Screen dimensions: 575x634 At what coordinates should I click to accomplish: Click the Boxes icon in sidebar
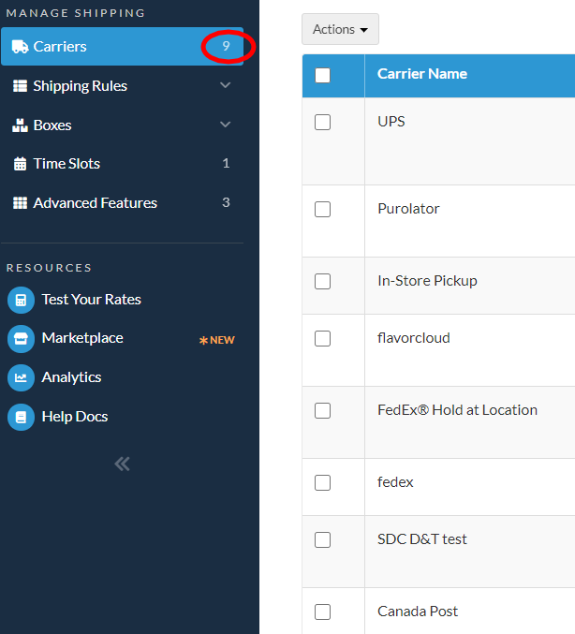tap(20, 125)
